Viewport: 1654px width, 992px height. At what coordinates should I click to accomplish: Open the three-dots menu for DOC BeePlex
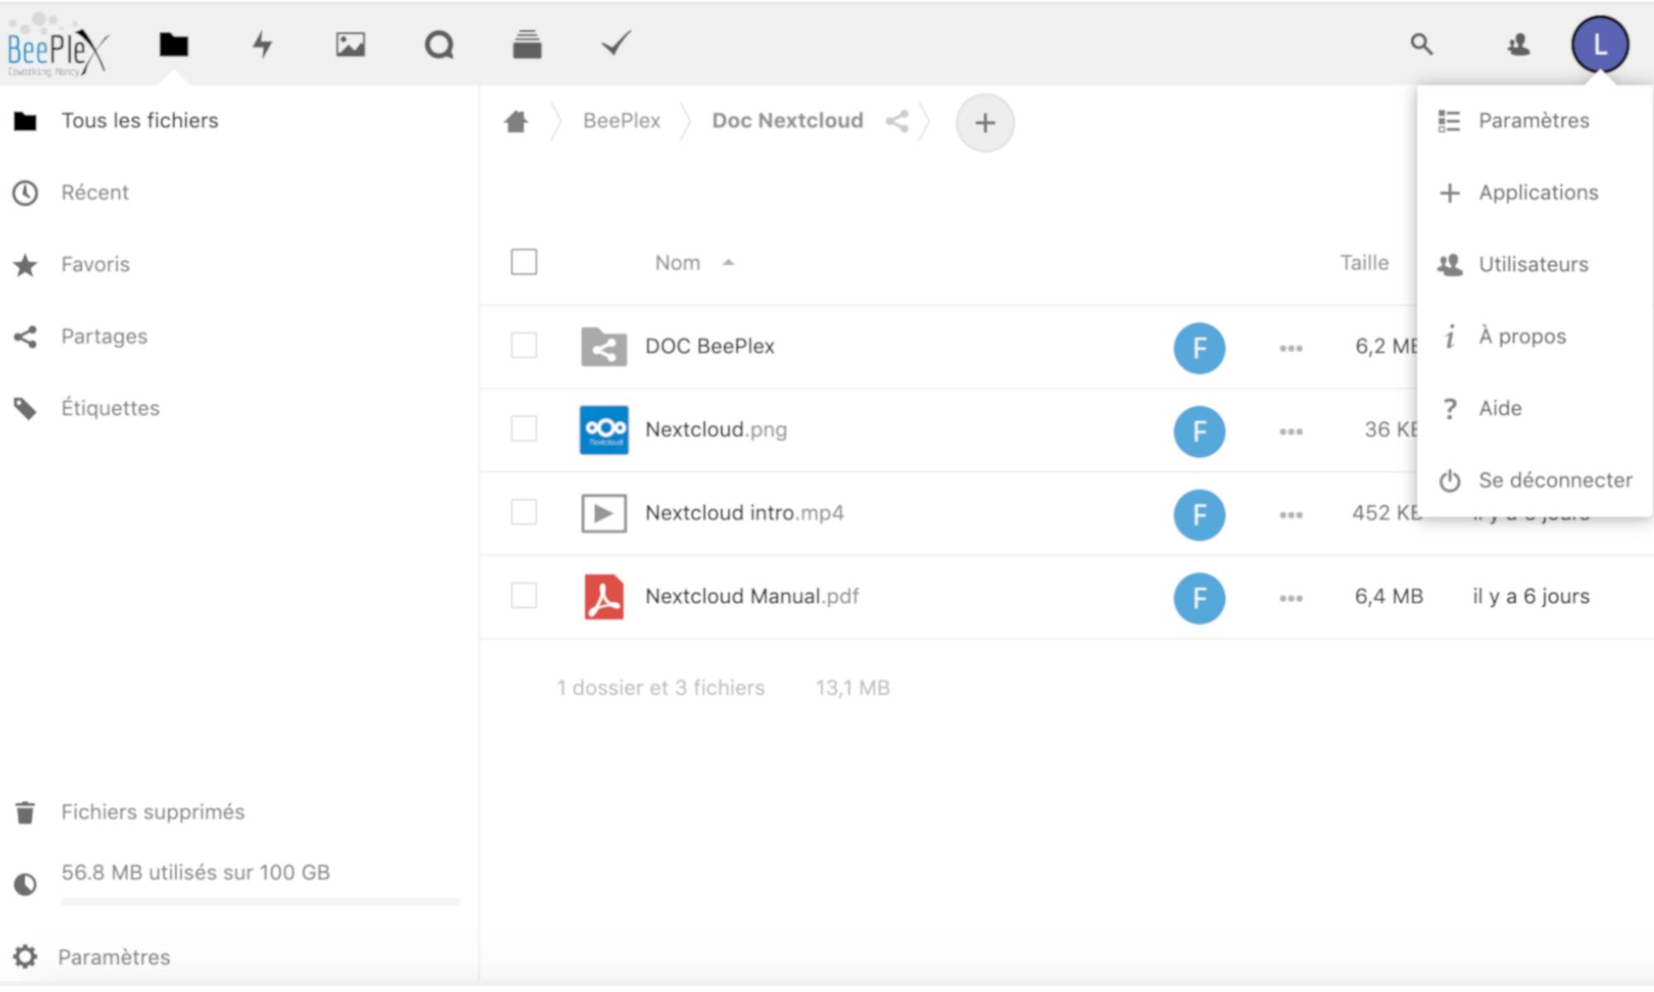tap(1291, 348)
